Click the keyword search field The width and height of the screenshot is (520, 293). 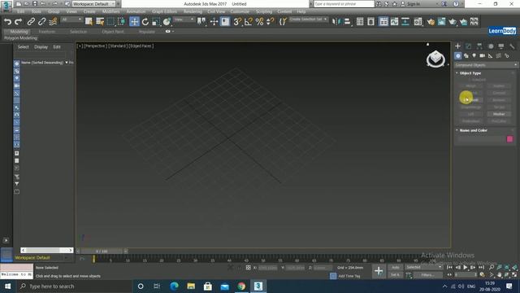coord(344,4)
